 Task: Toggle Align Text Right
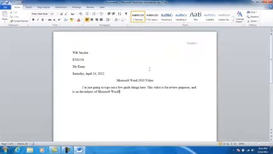click(96, 20)
